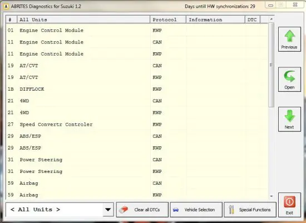Click the Next green down arrow icon

point(290,116)
